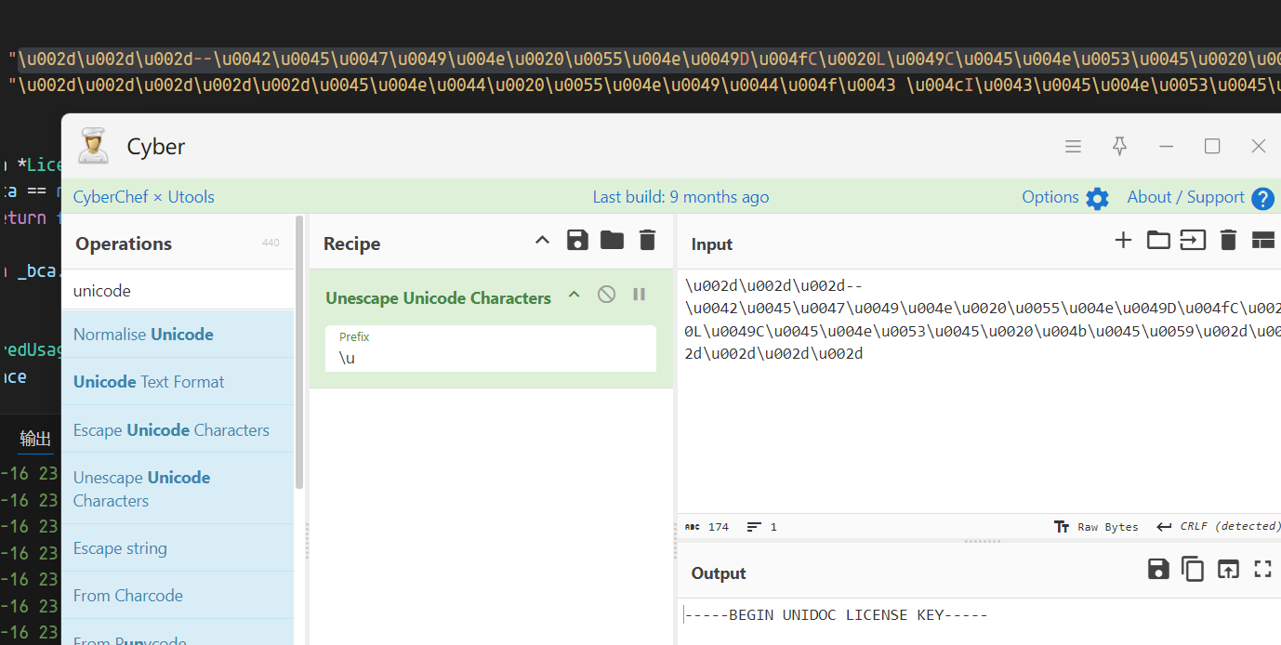Screen dimensions: 1281x645
Task: Select Escape Unicode Characters operation
Action: (171, 430)
